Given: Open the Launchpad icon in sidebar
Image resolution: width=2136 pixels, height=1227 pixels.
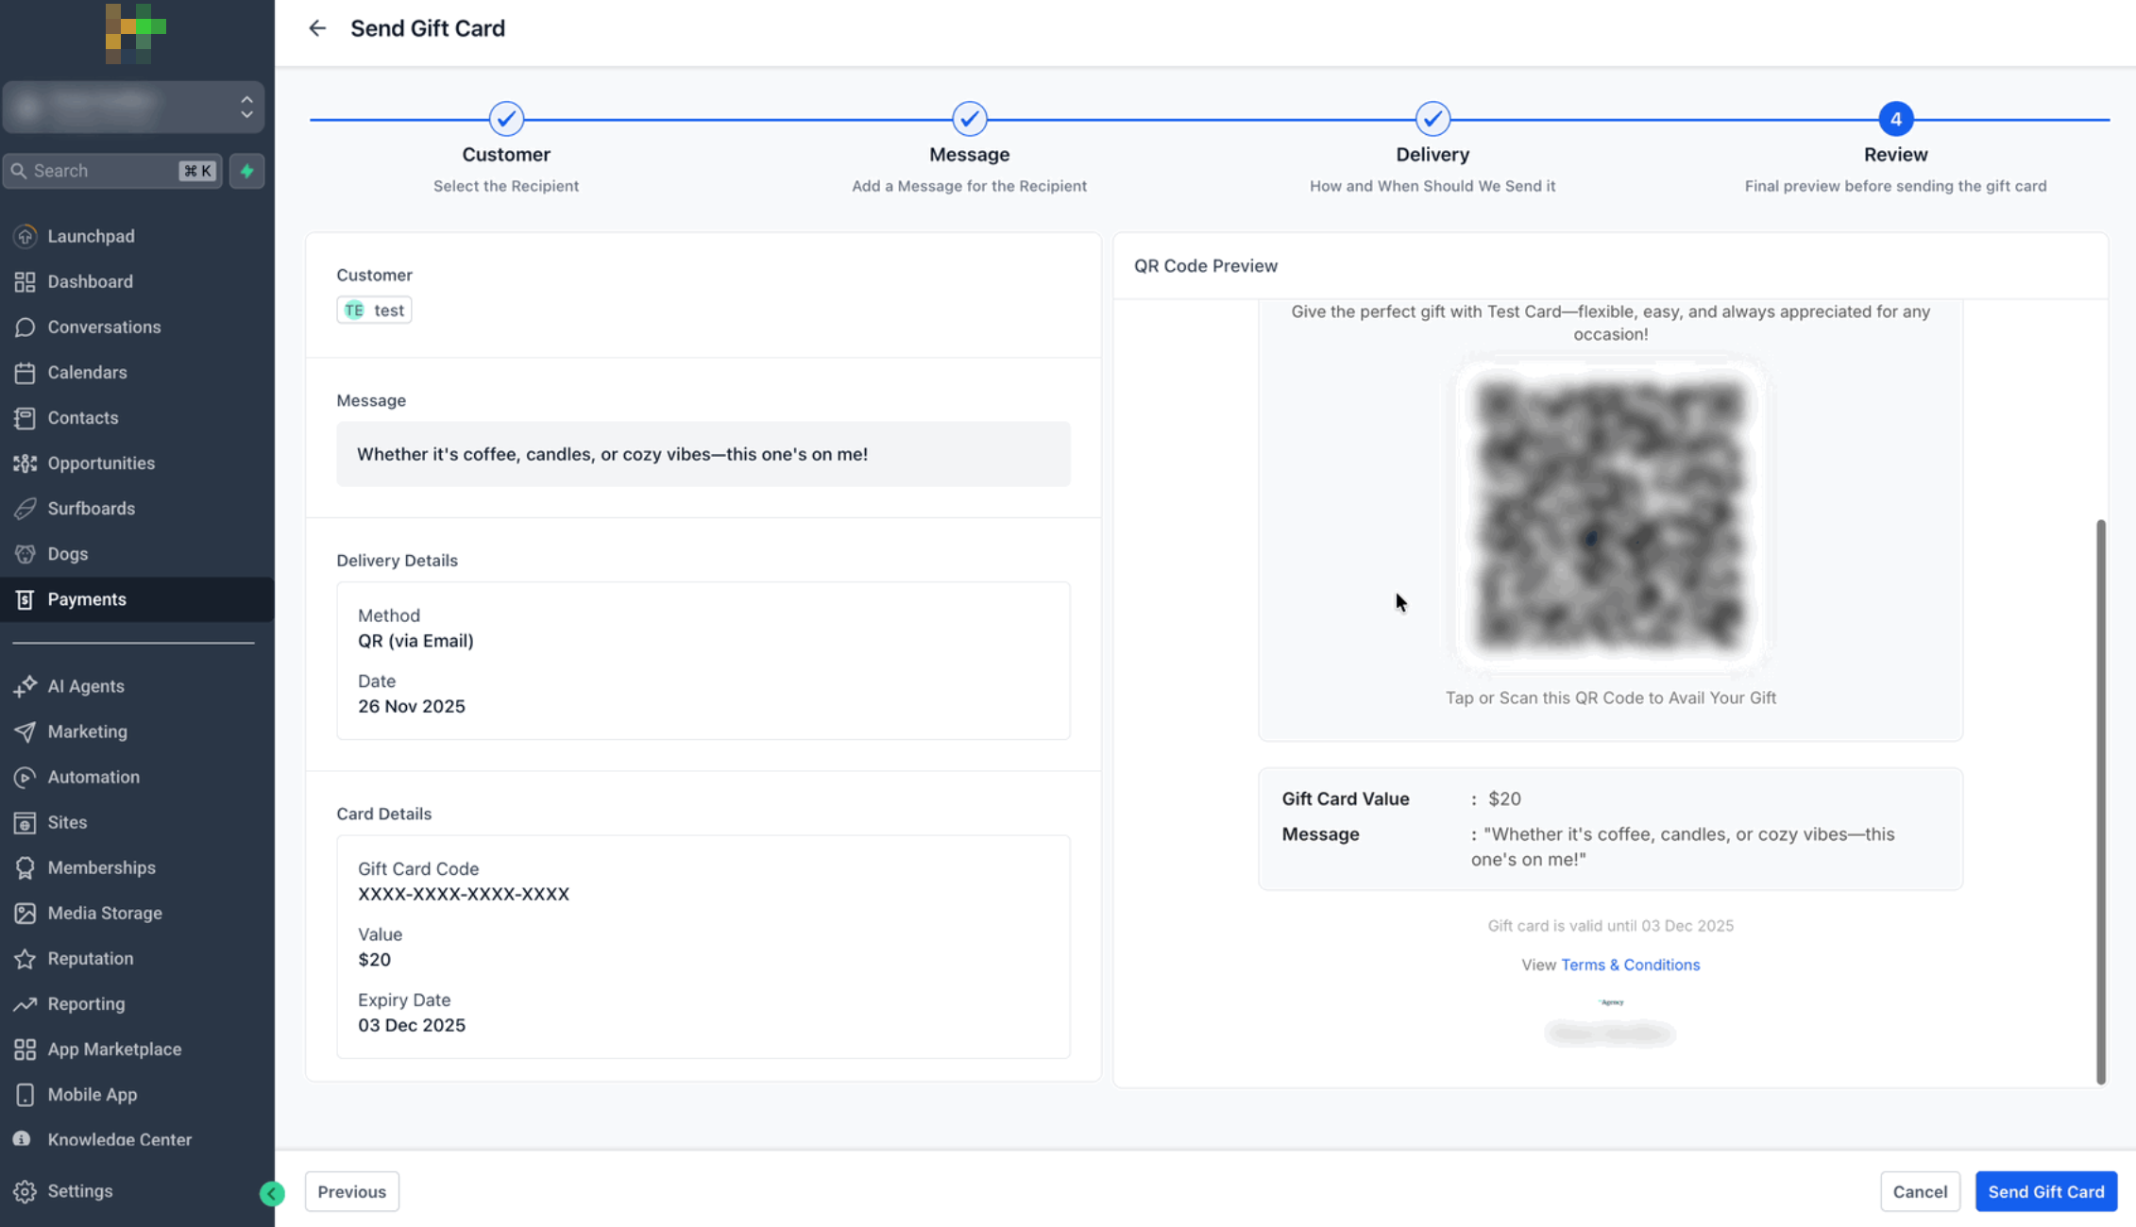Looking at the screenshot, I should pyautogui.click(x=25, y=236).
